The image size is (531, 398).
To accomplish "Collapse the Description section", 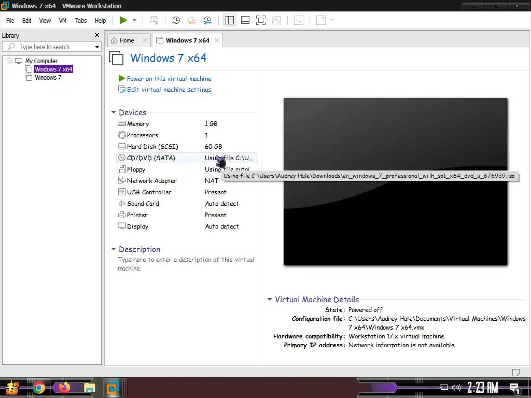I will tap(114, 249).
